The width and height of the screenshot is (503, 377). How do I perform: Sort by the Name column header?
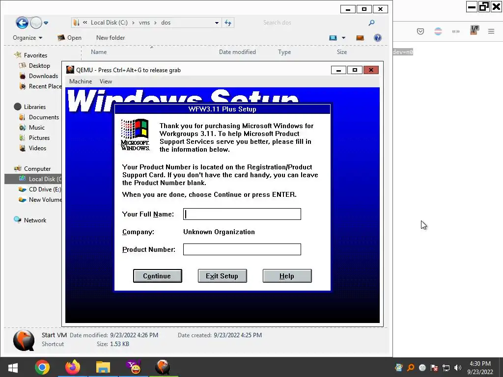(x=99, y=52)
